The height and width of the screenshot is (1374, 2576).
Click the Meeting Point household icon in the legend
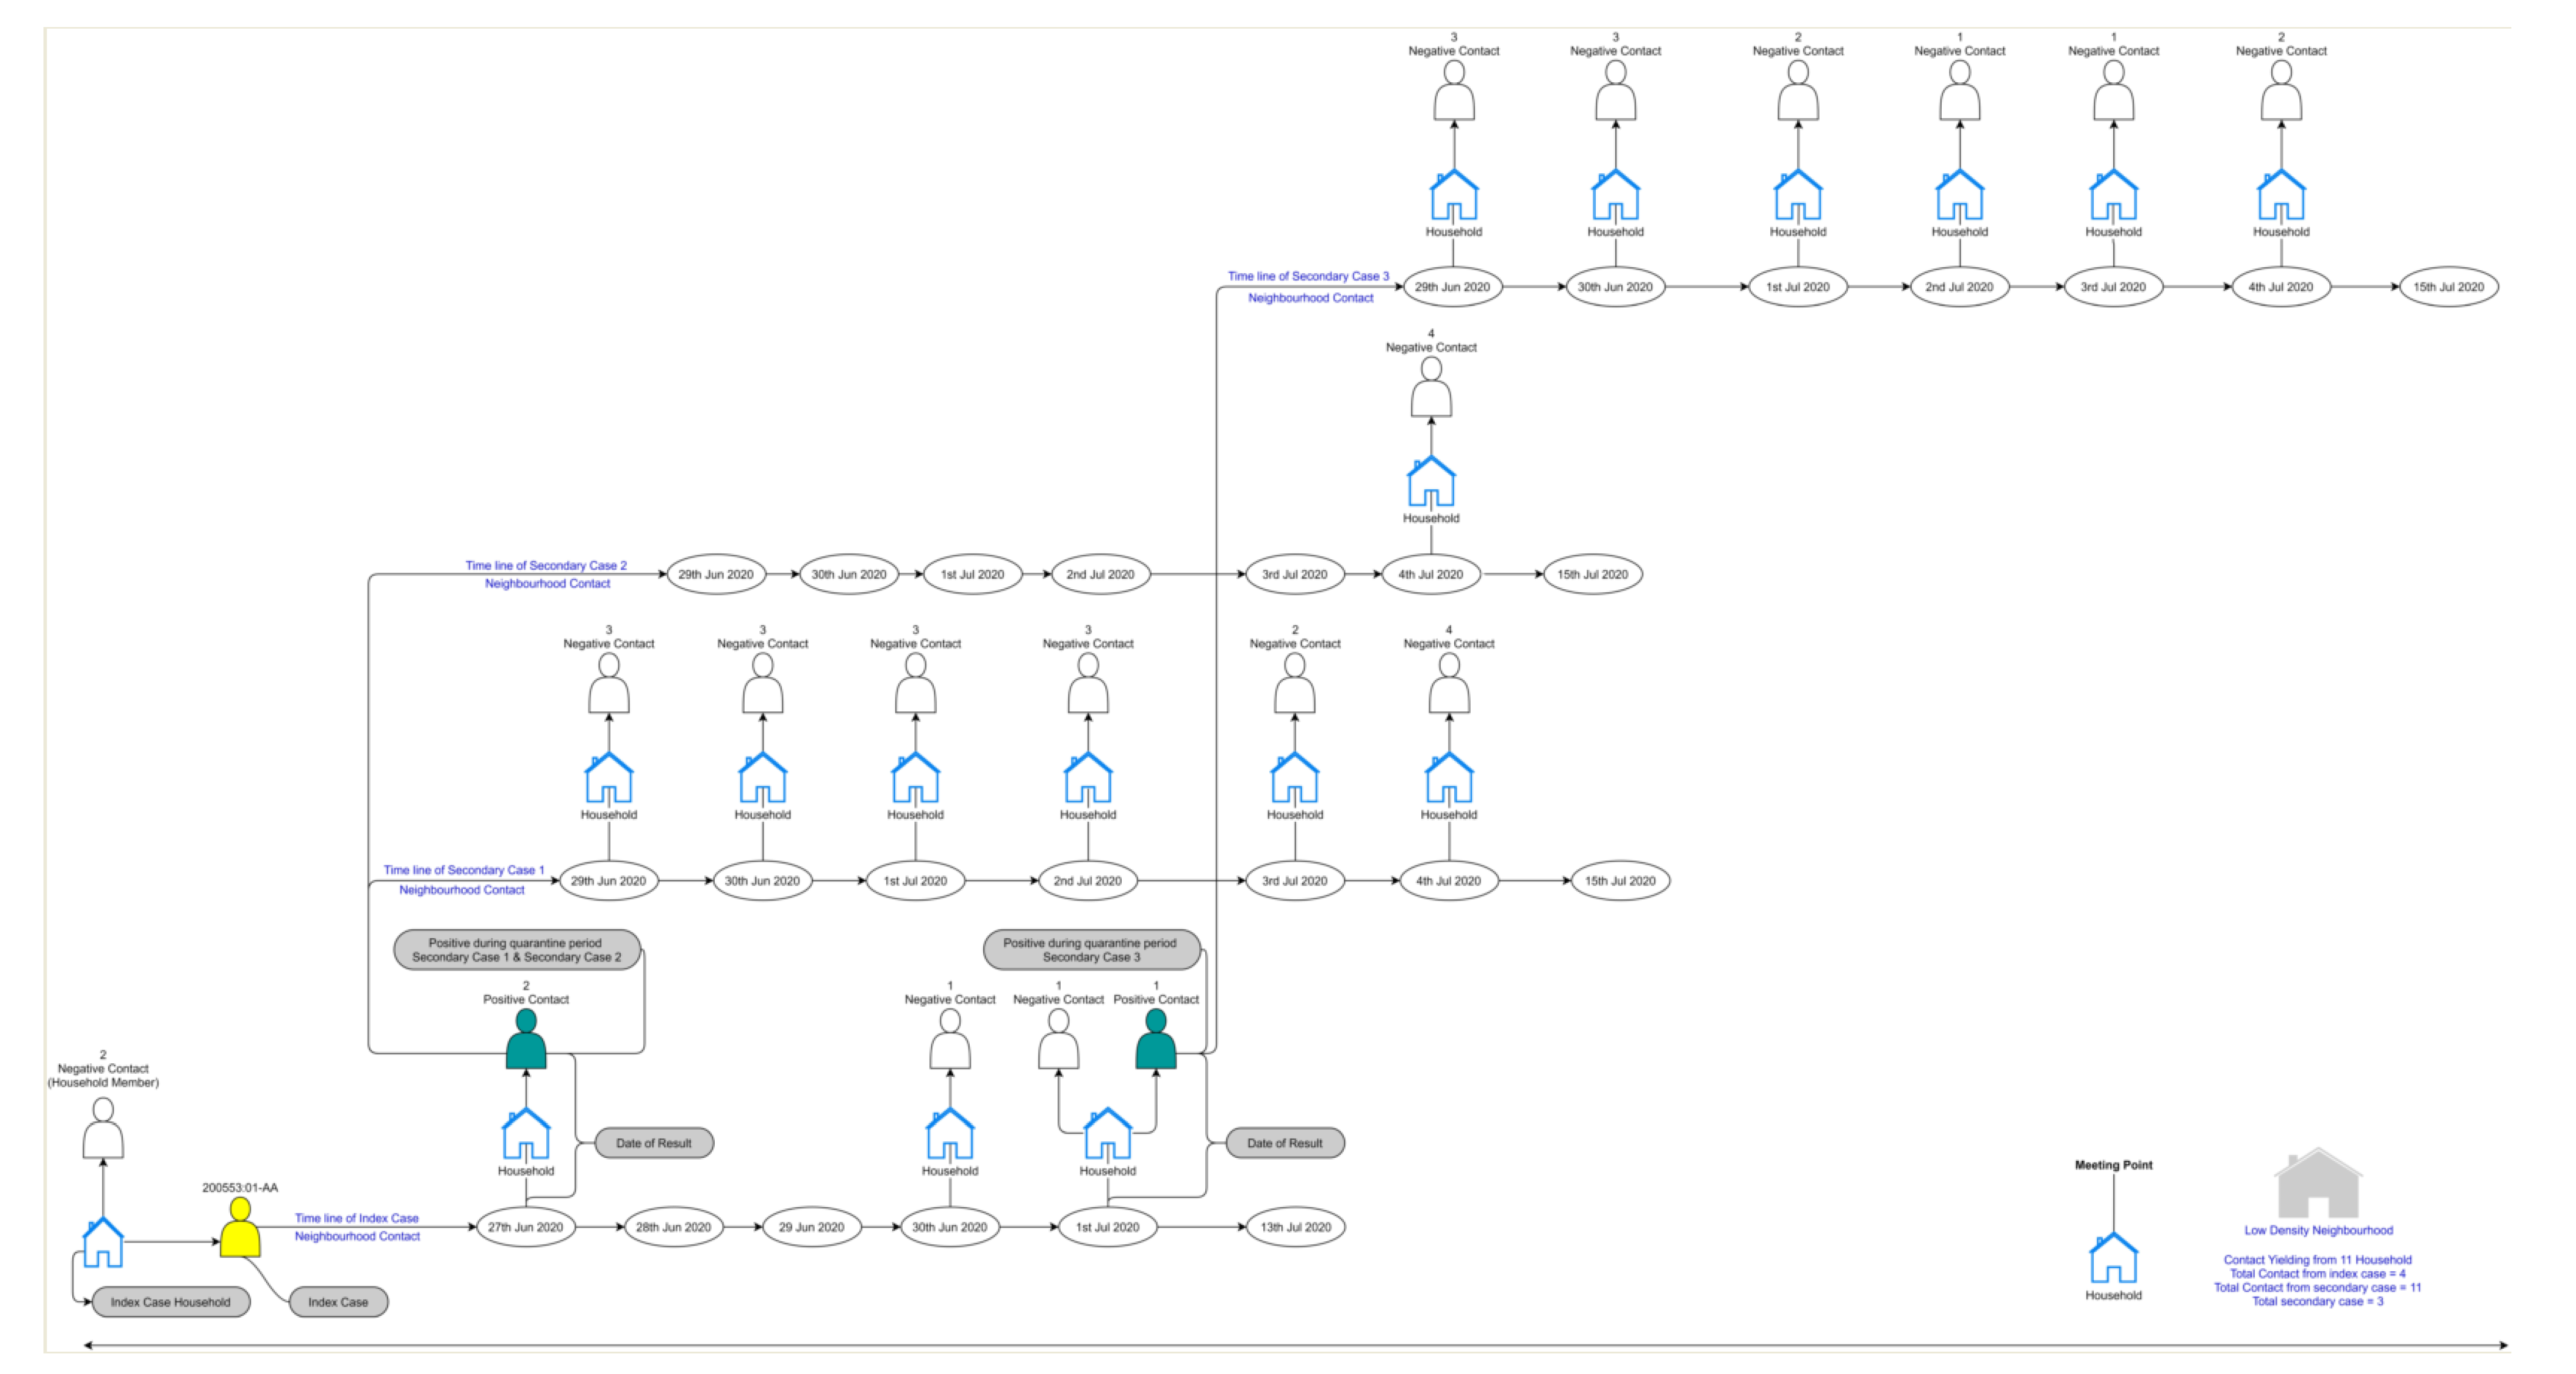coord(2113,1258)
